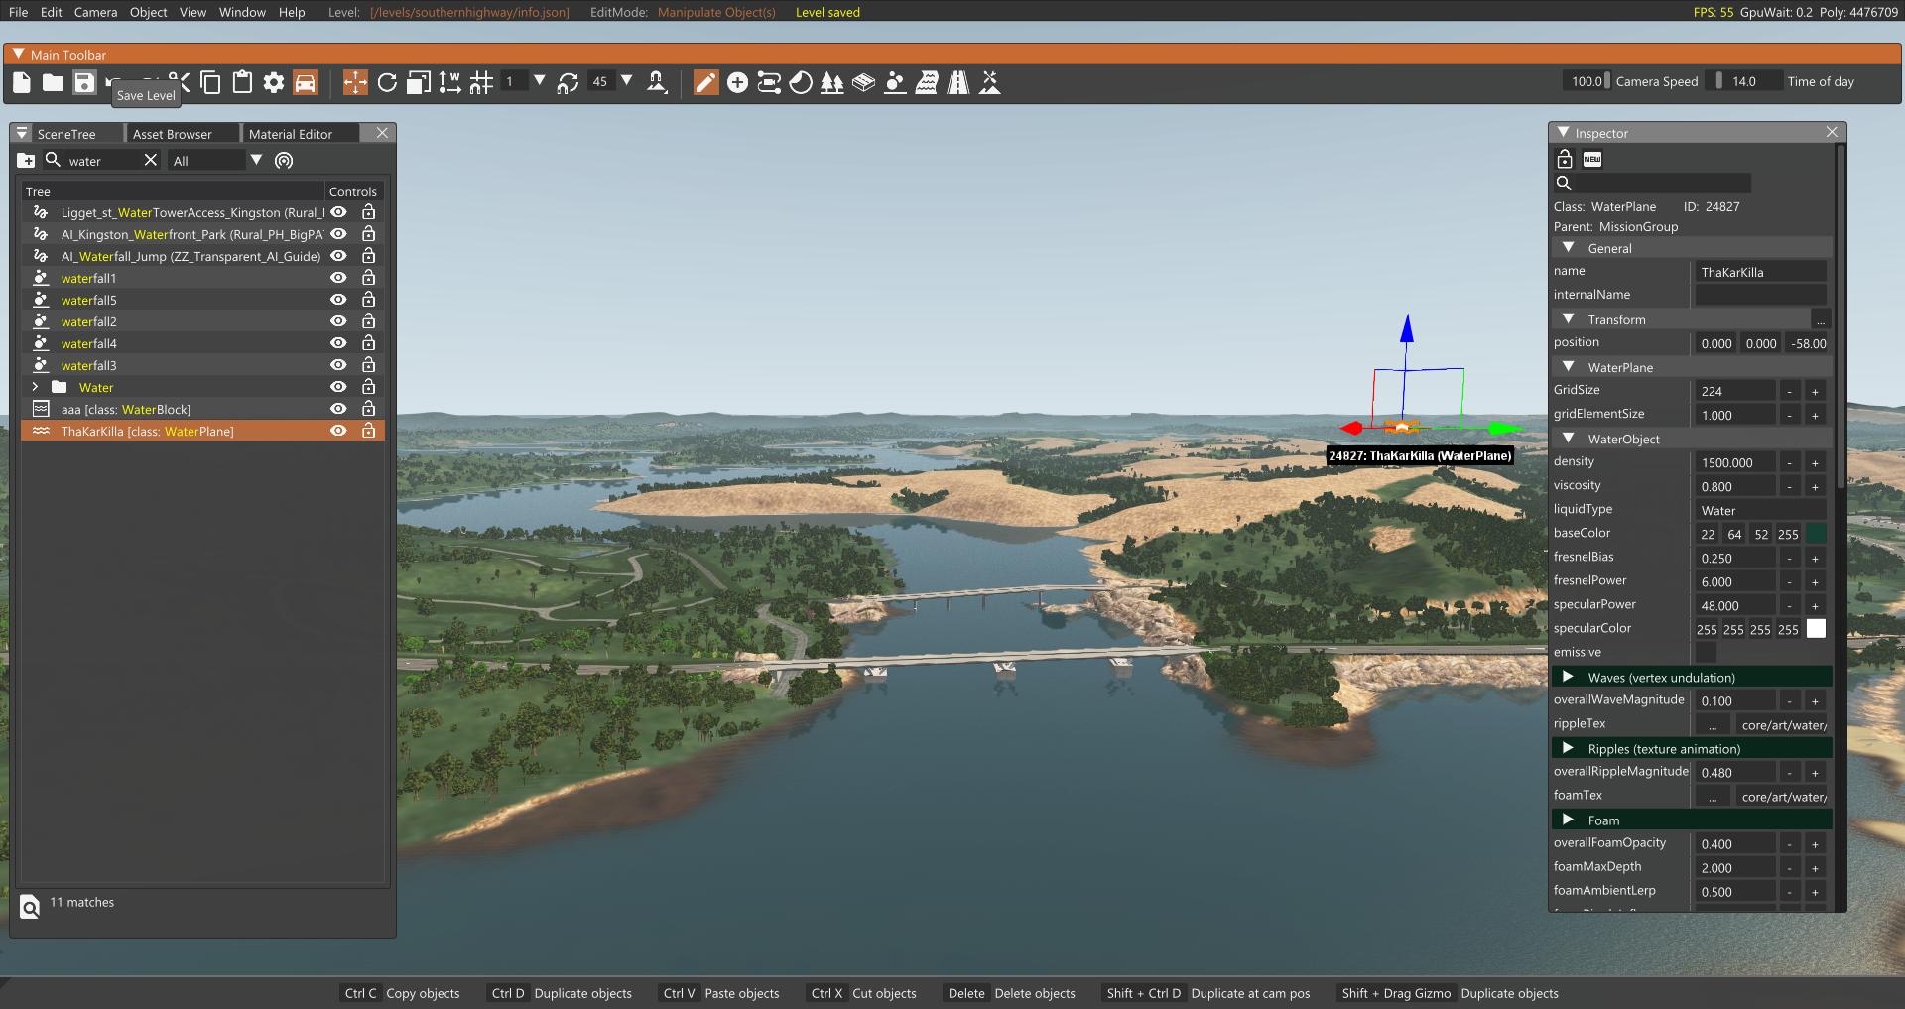The height and width of the screenshot is (1009, 1905).
Task: Hide waterfall1 using its eye icon
Action: [338, 278]
